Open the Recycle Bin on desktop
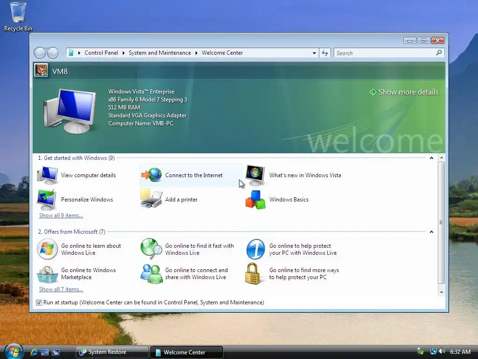The height and width of the screenshot is (359, 478). [x=18, y=16]
